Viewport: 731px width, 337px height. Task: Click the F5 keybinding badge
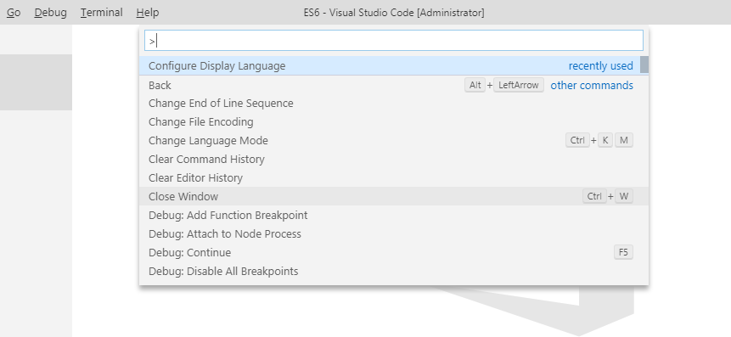[623, 252]
